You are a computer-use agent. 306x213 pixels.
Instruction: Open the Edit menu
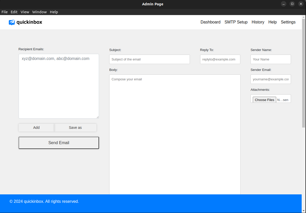tap(14, 12)
